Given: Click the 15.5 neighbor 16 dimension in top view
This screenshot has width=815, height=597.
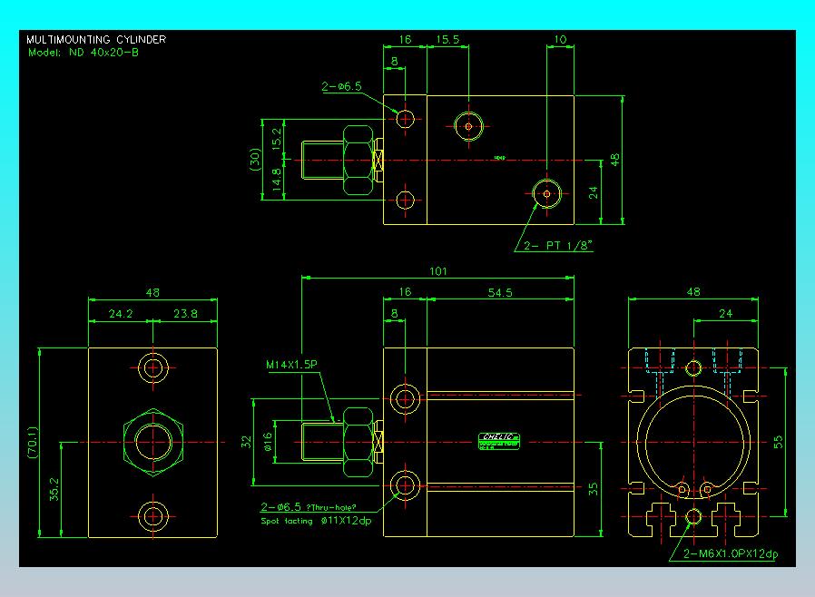Looking at the screenshot, I should pyautogui.click(x=405, y=40).
